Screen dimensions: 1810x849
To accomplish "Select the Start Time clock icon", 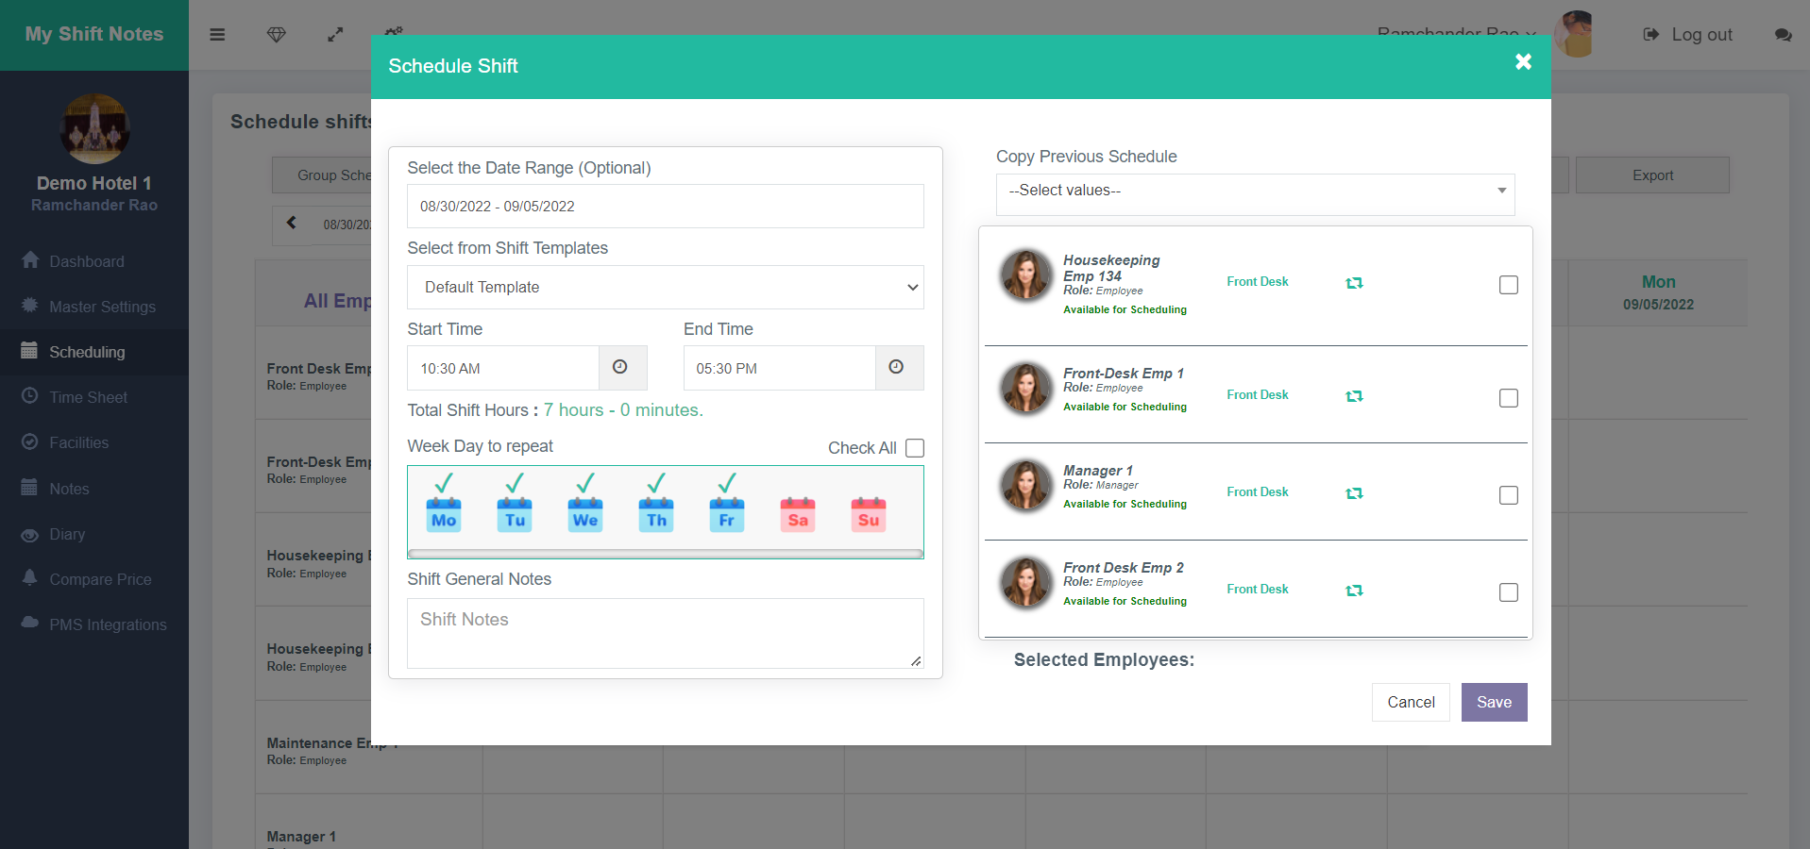I will tap(621, 368).
